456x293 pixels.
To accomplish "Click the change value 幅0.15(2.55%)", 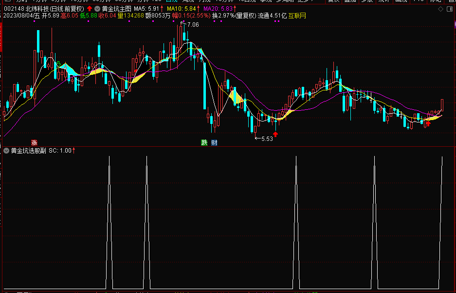I will (x=191, y=16).
